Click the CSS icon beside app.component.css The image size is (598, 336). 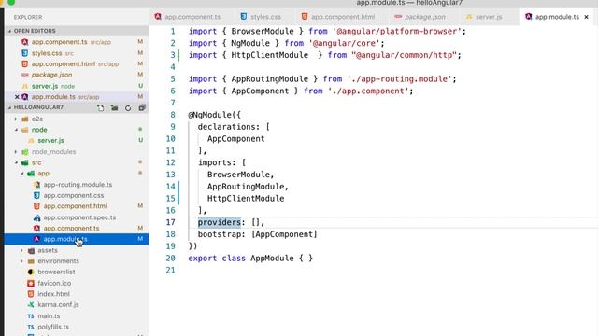pos(36,195)
